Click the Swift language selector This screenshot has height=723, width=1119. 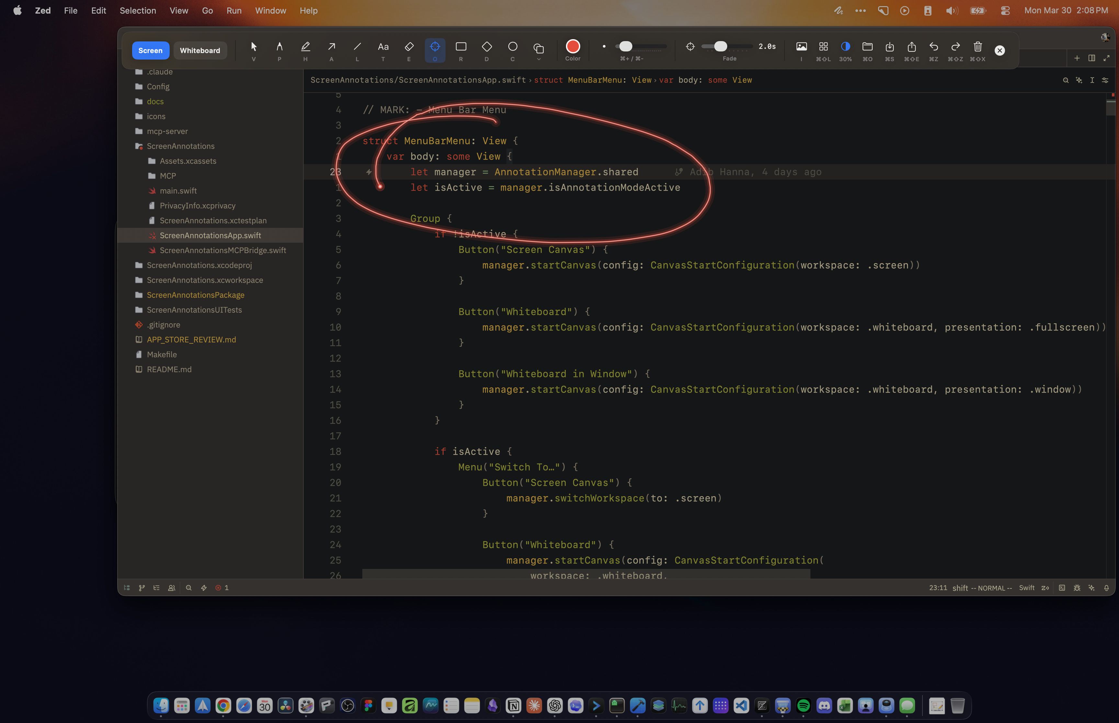pos(1026,587)
